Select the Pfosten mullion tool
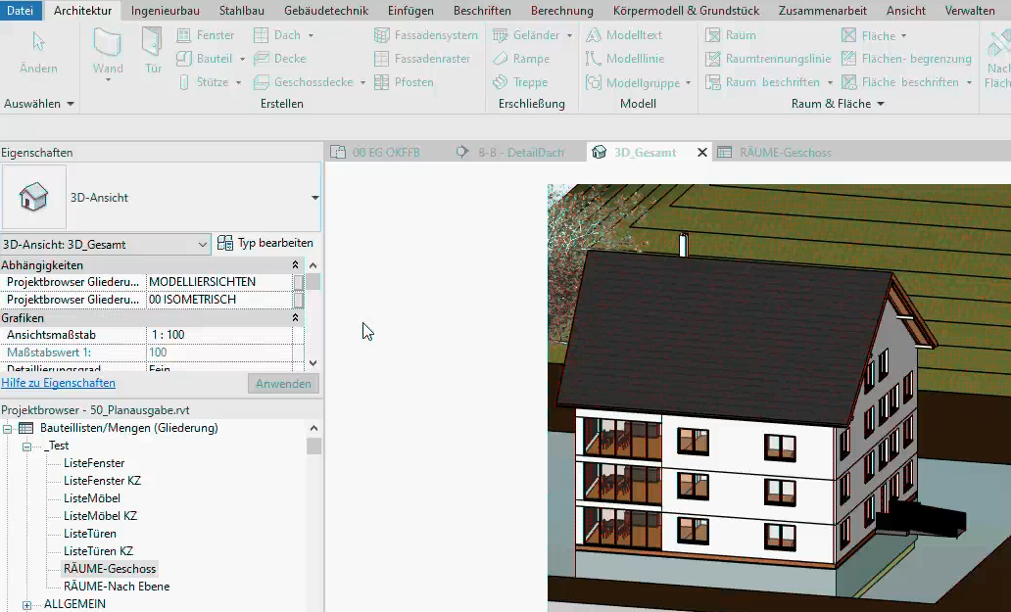 point(404,82)
